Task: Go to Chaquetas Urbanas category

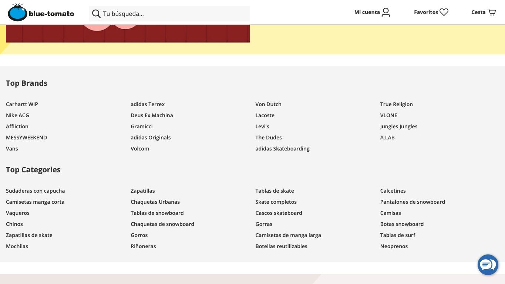Action: tap(155, 202)
